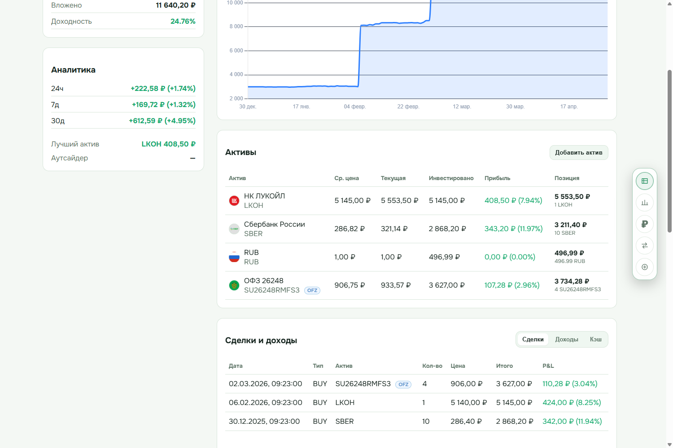Click LKOH profit 408,50 ₽ (7.94%)

[513, 200]
